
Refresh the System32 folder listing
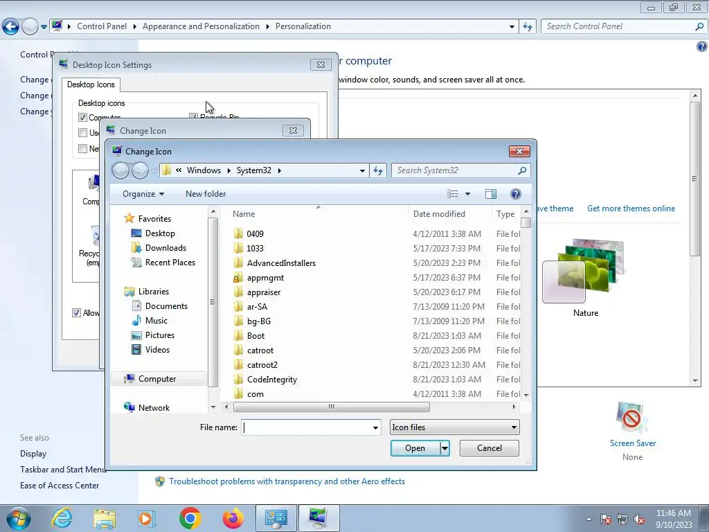(x=378, y=170)
